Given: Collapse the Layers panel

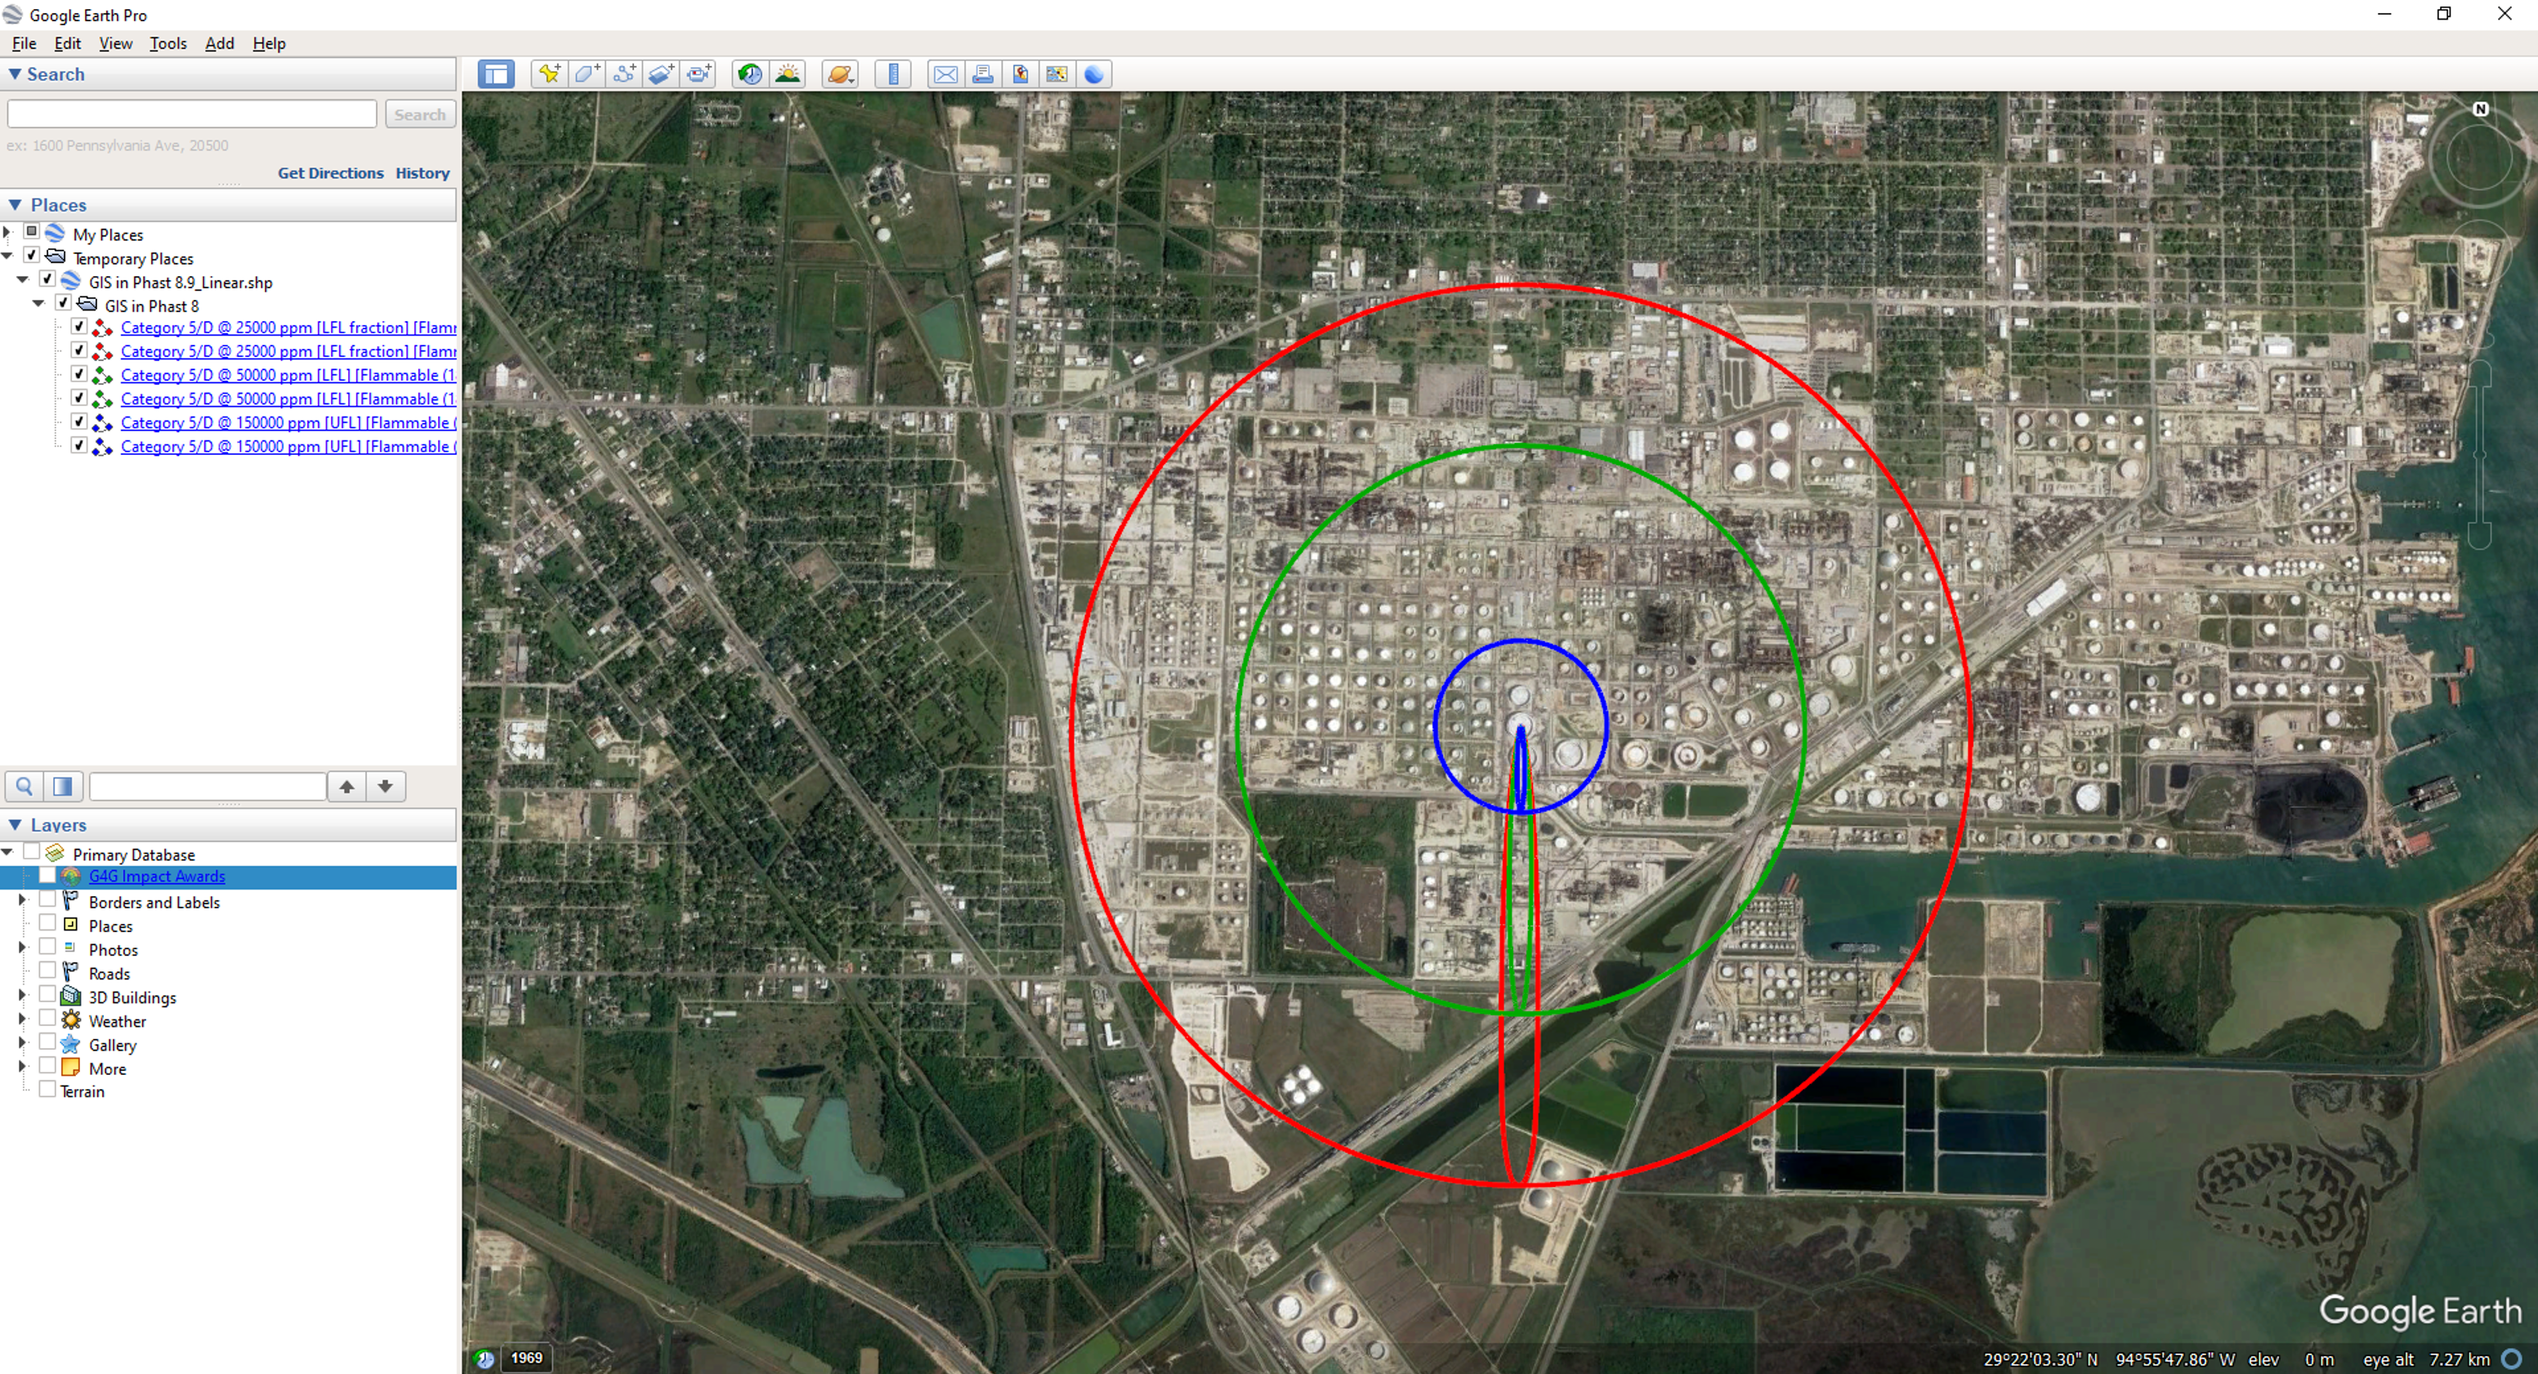Looking at the screenshot, I should [x=15, y=824].
